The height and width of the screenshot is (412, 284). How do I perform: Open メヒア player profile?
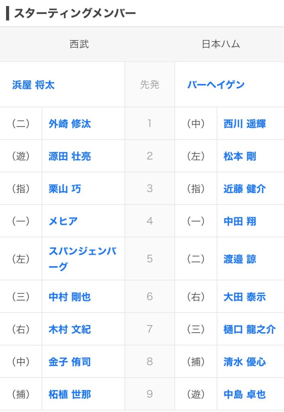[63, 221]
